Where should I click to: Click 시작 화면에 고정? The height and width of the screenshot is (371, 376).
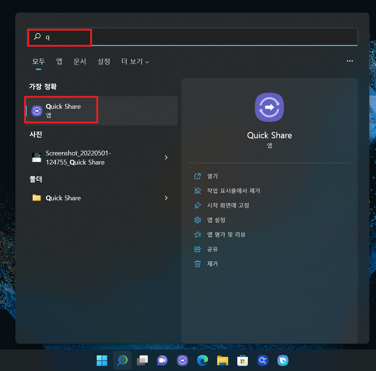click(x=228, y=205)
